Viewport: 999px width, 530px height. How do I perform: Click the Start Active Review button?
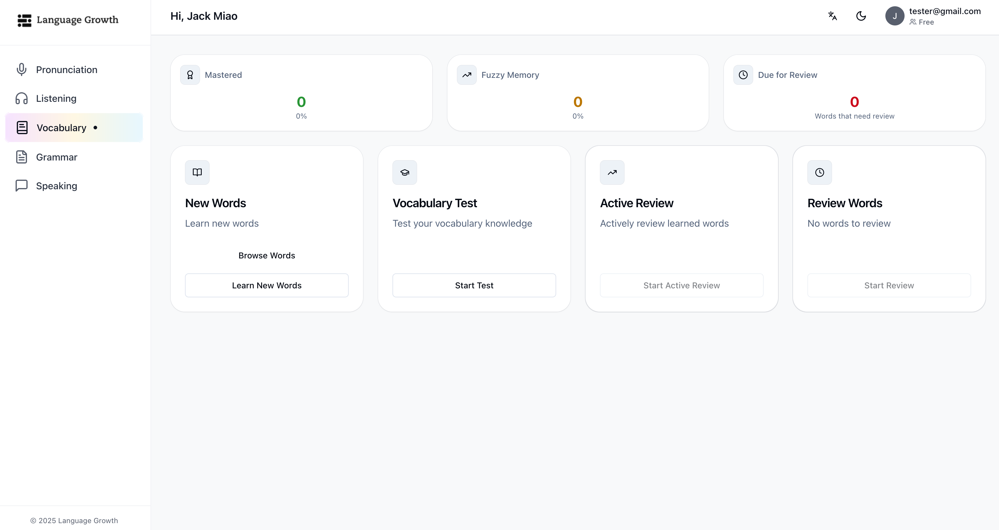pos(681,286)
